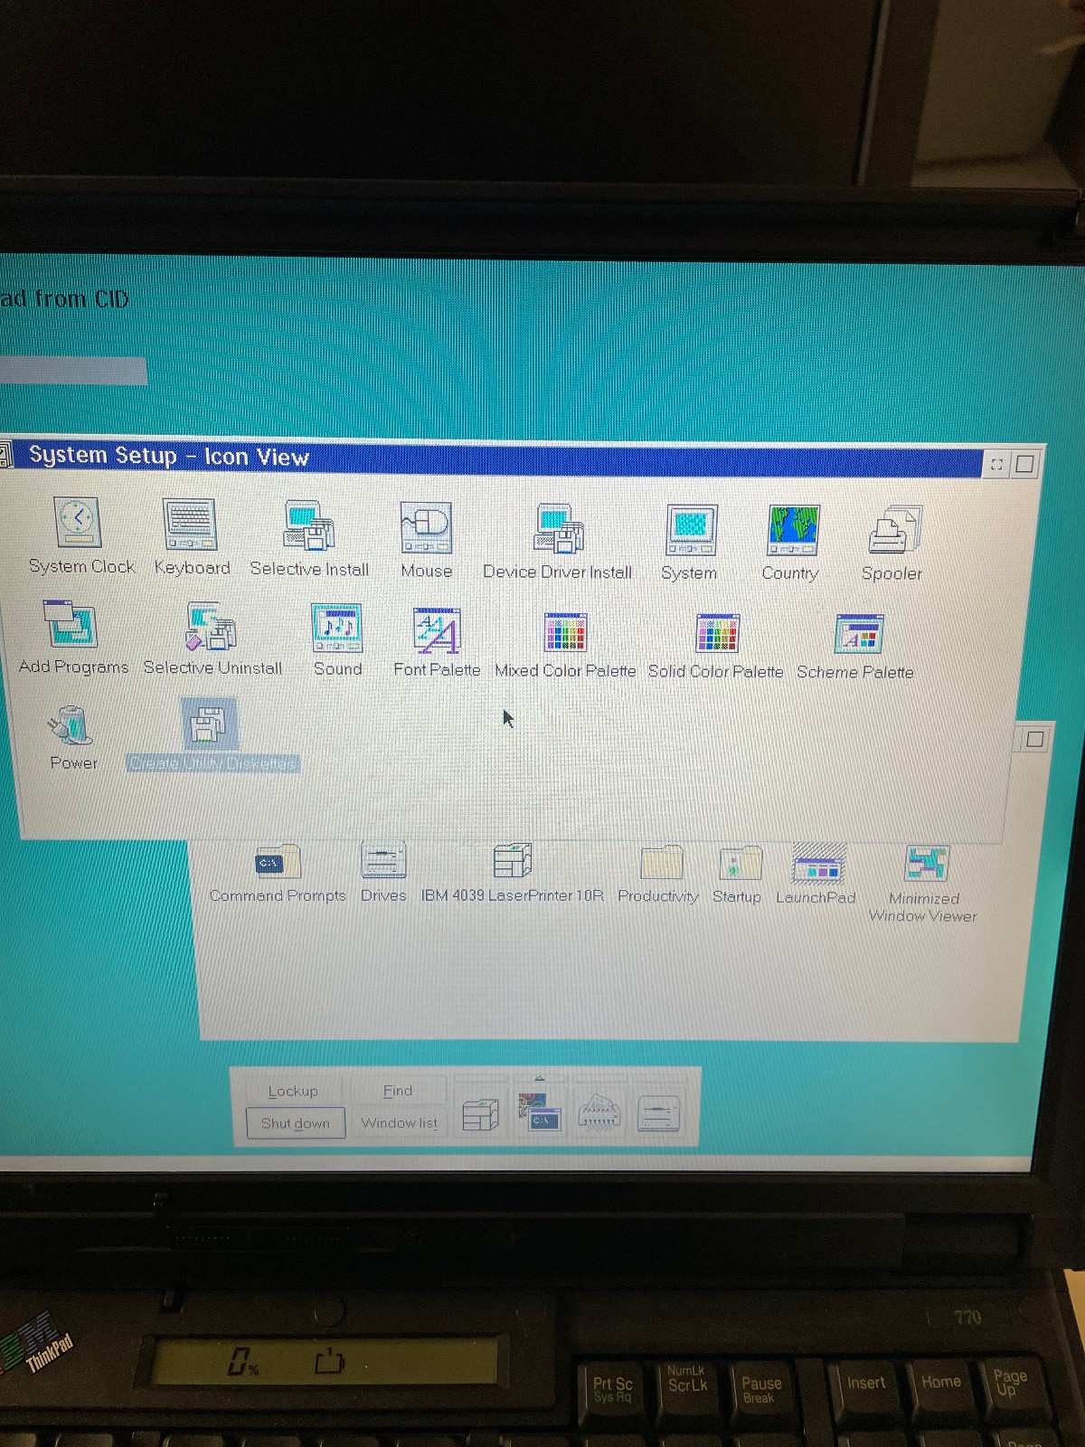This screenshot has height=1447, width=1085.
Task: Open the System settings icon
Action: pos(692,531)
